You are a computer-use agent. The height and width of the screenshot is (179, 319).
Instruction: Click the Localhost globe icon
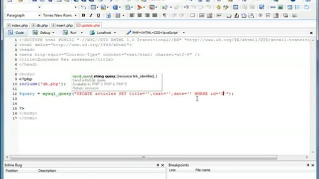(92, 32)
